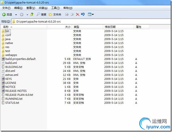The image size is (172, 132).
Task: Open the 文件(F) menu
Action: 6,8
